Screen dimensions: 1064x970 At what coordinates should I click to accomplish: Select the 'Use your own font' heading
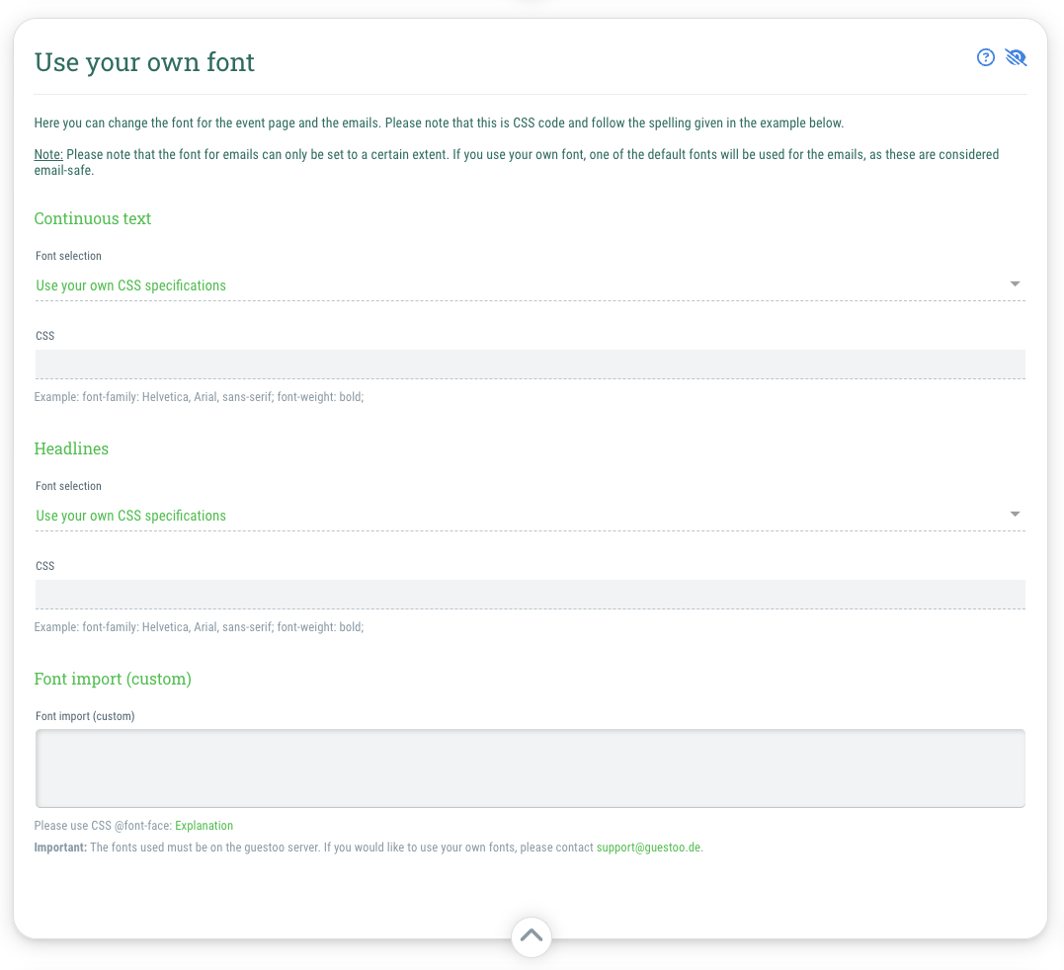coord(144,61)
